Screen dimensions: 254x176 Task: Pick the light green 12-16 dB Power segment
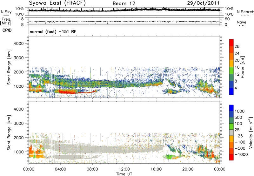point(231,70)
